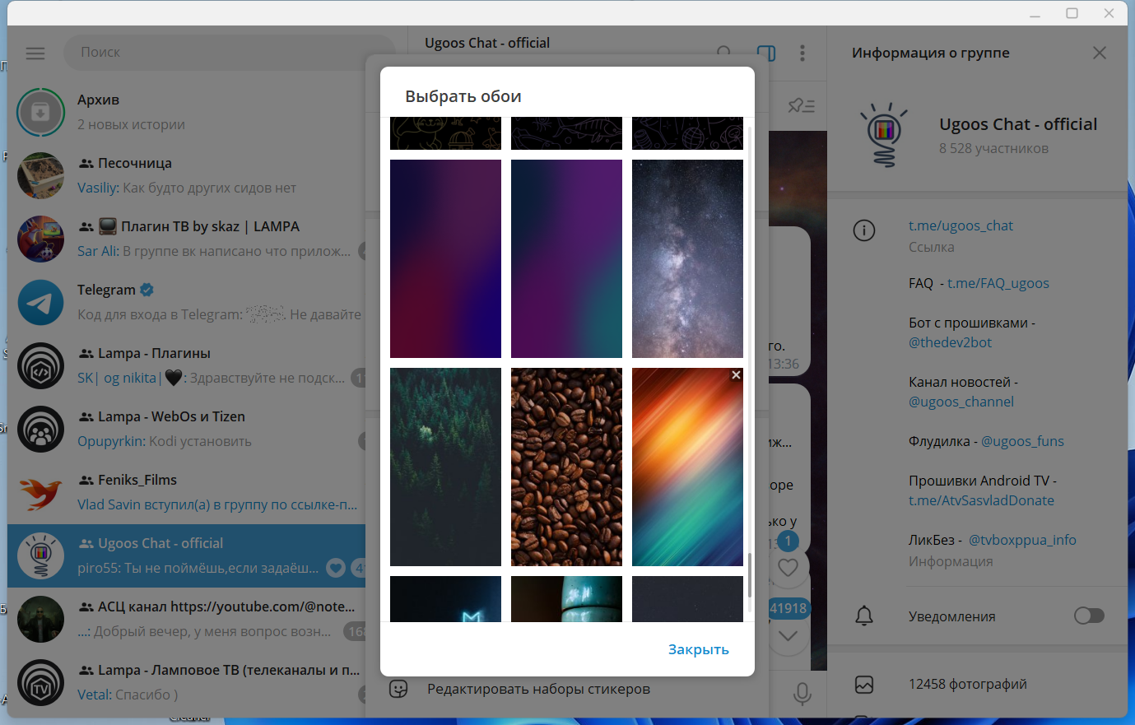
Task: Select the Ugoos Chat - official chat row
Action: click(186, 555)
